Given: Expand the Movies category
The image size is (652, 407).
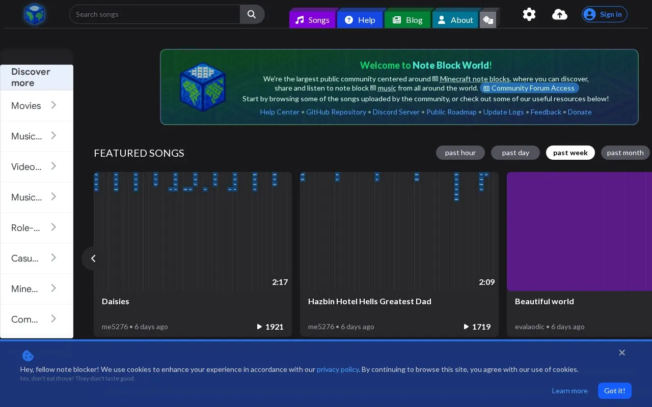Looking at the screenshot, I should 37,106.
